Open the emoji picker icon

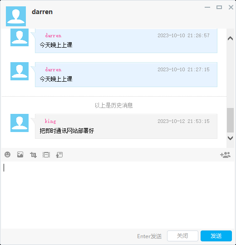(x=7, y=155)
